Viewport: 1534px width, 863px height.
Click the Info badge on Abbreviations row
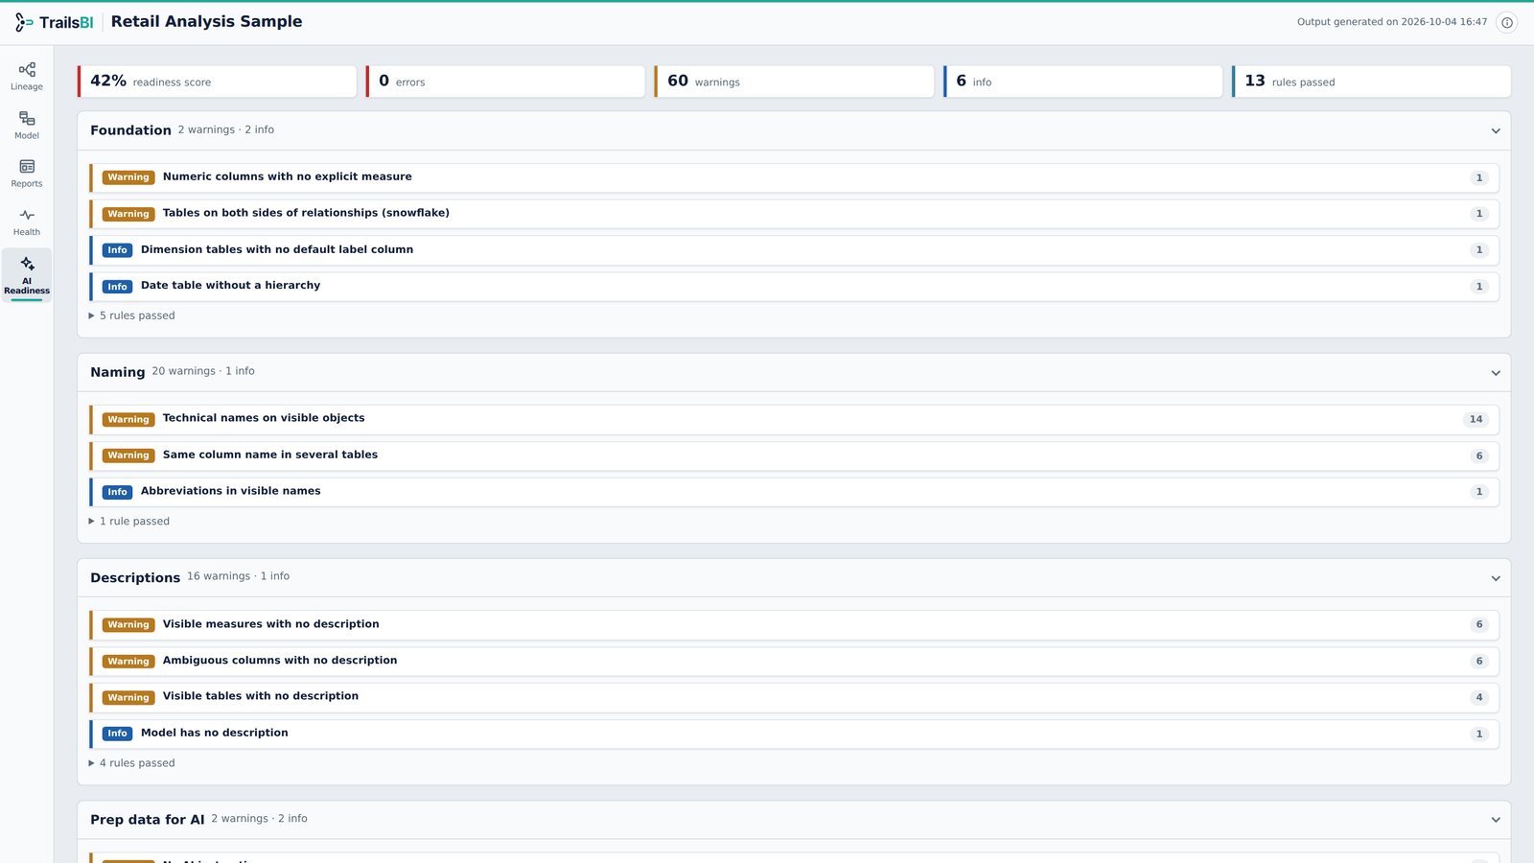117,492
